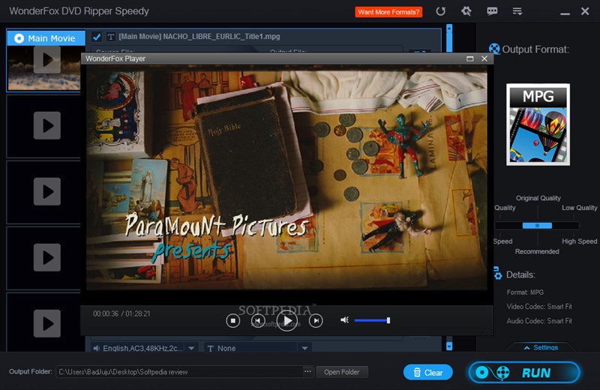Click the output folder path field
600x390 pixels.
(x=179, y=372)
